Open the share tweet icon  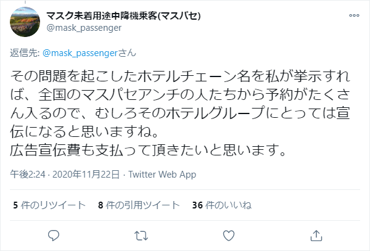click(x=316, y=236)
